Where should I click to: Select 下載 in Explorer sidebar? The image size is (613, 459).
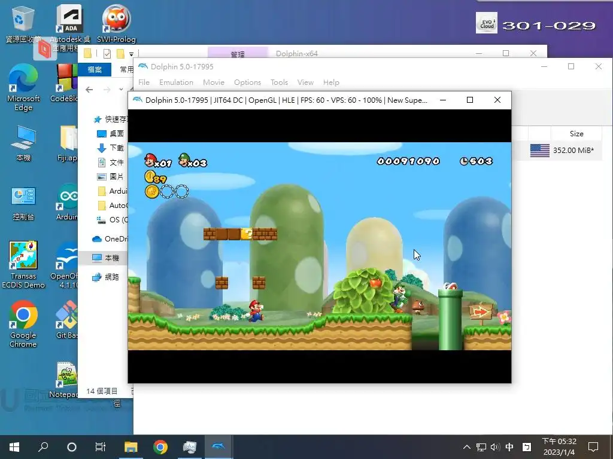click(110, 148)
